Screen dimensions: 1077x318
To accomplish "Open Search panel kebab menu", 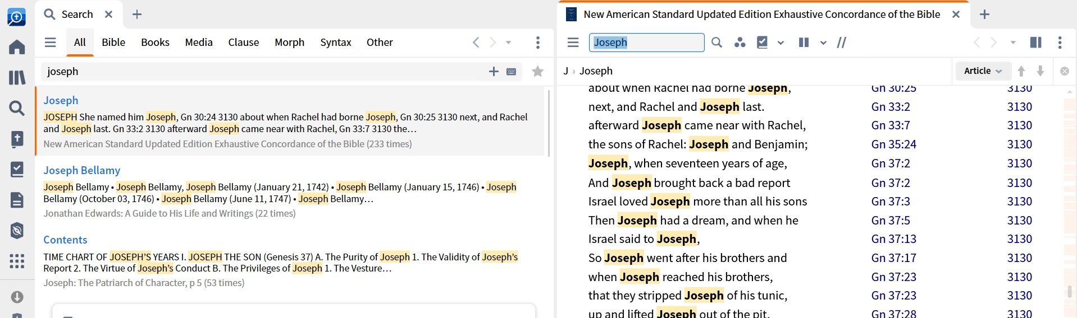I will click(538, 43).
